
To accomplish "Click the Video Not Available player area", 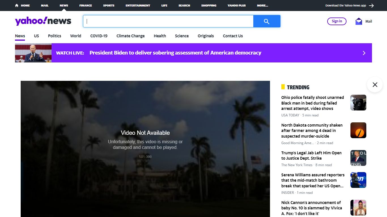I will pos(145,149).
